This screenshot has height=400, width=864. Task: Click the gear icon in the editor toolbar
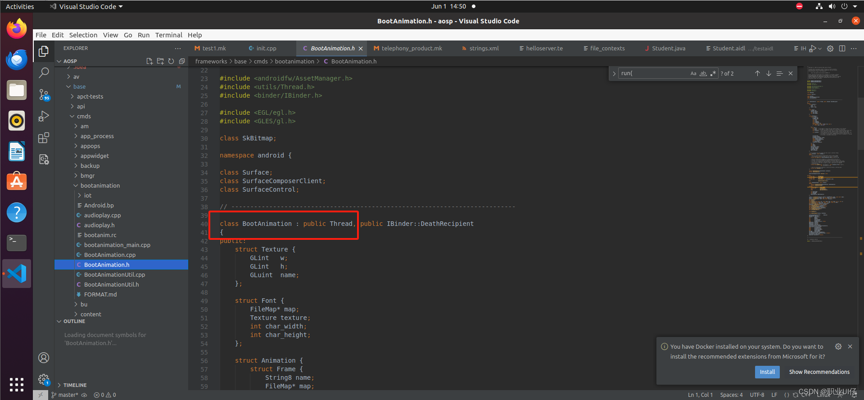point(830,48)
